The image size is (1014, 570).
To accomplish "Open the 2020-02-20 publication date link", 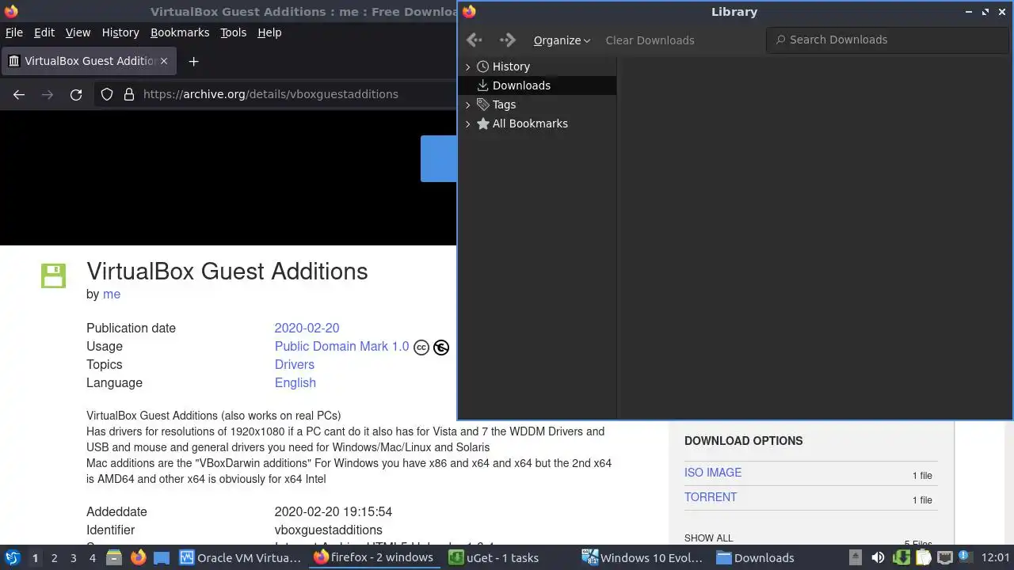I will pos(307,328).
